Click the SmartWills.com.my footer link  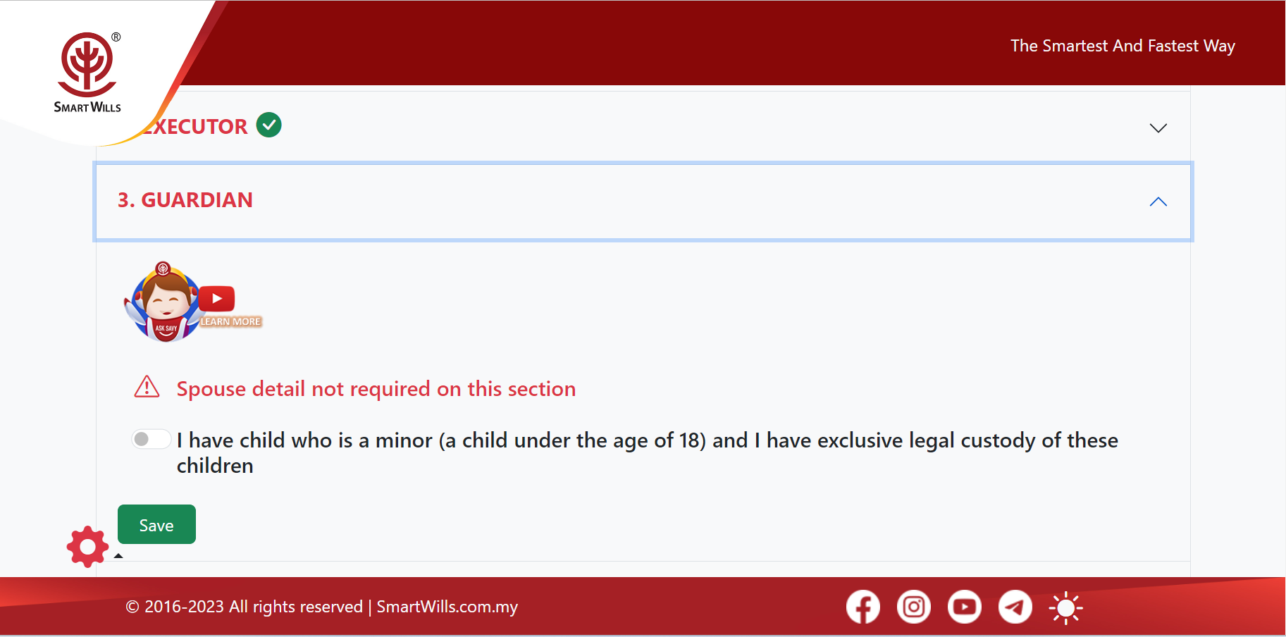[x=447, y=607]
